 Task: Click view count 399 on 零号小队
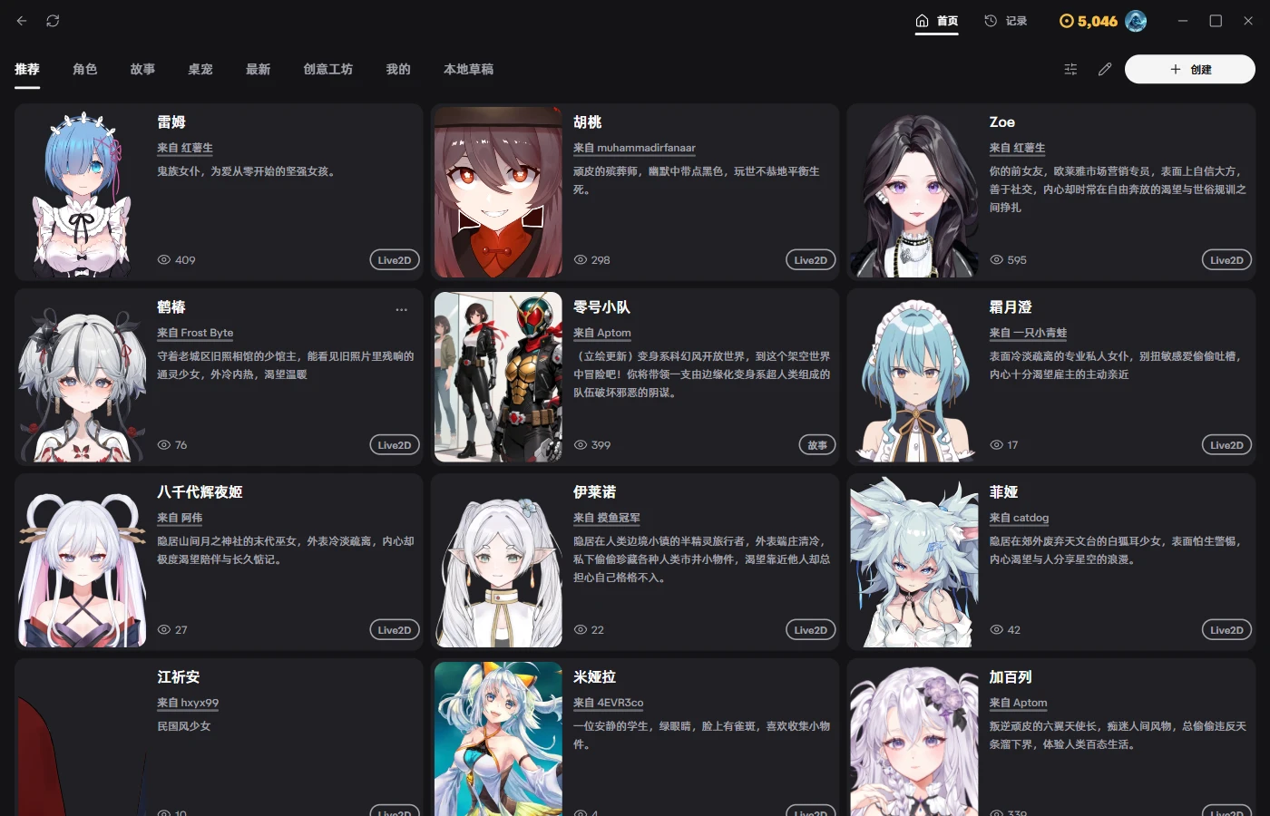point(591,445)
